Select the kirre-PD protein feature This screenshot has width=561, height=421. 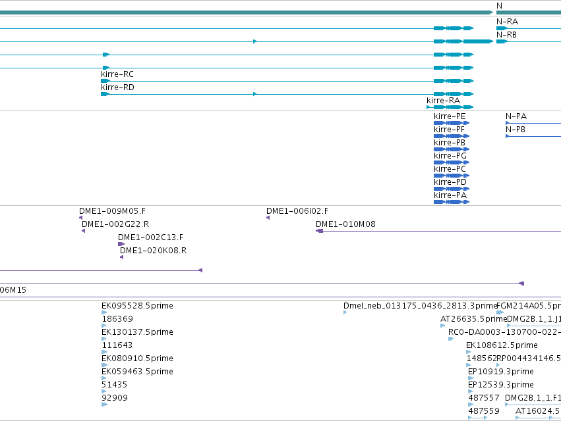coord(451,189)
